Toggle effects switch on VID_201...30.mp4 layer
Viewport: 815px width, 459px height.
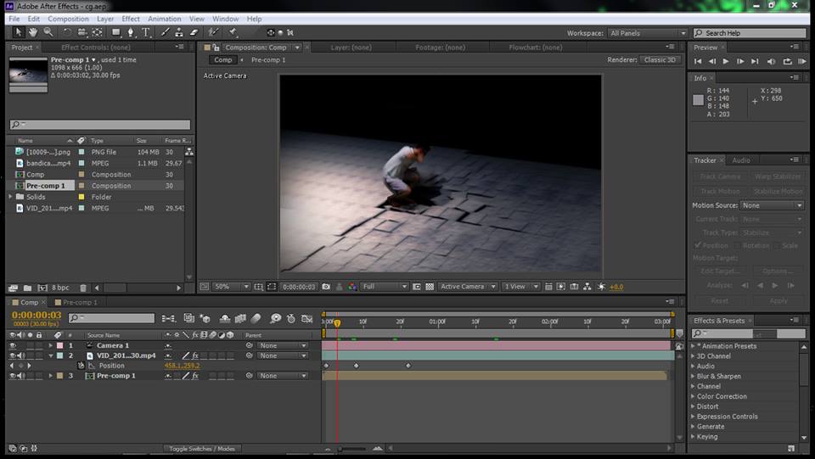click(195, 355)
